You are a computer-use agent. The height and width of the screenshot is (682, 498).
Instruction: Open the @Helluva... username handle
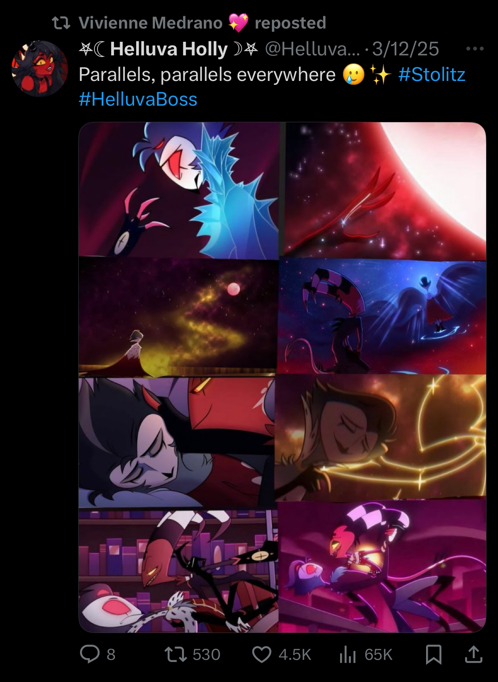(312, 49)
